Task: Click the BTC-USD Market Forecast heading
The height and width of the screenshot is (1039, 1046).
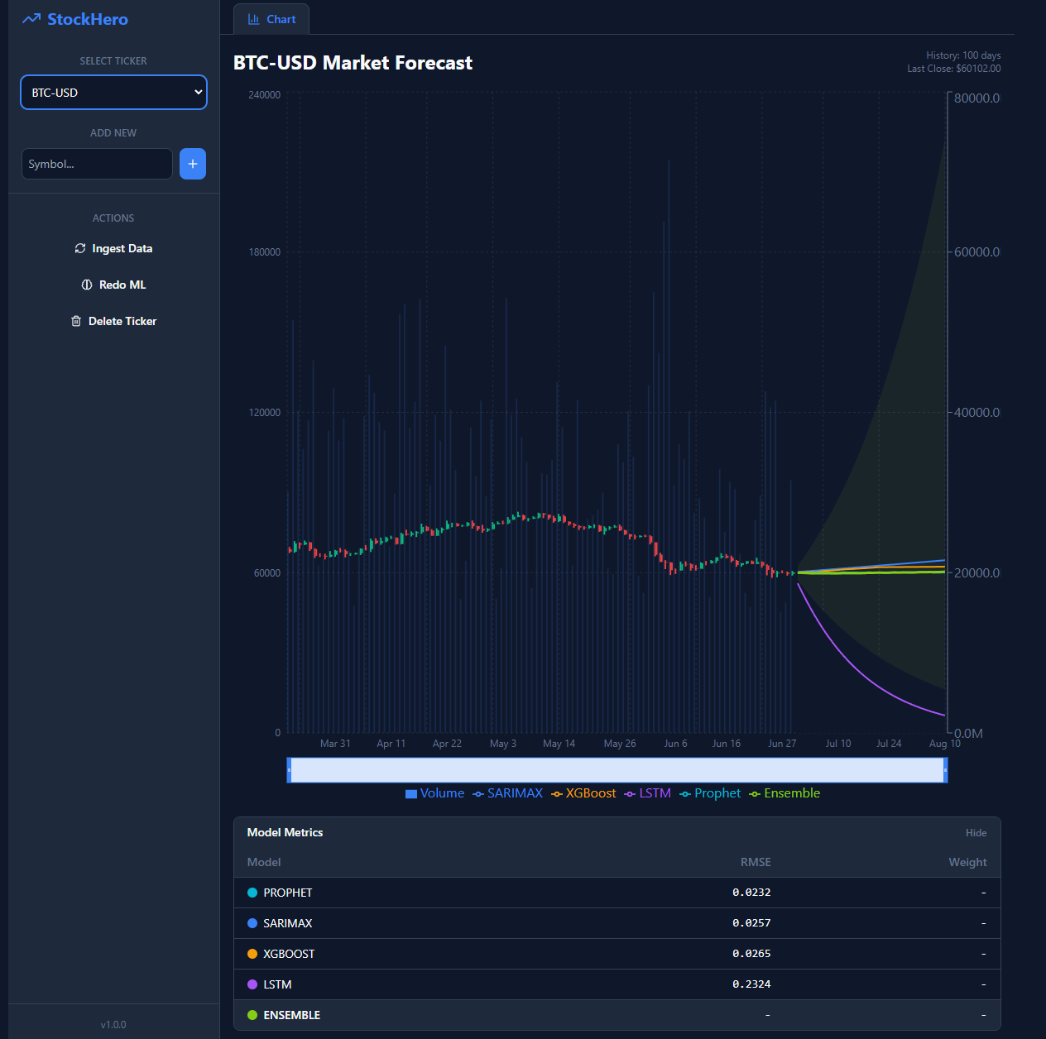Action: [x=353, y=63]
